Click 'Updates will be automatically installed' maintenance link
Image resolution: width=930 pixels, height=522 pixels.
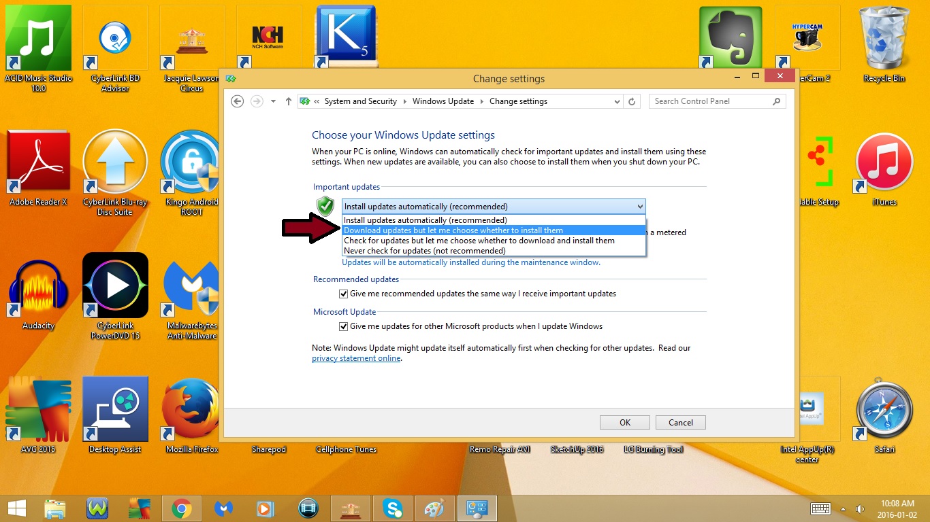click(x=471, y=262)
